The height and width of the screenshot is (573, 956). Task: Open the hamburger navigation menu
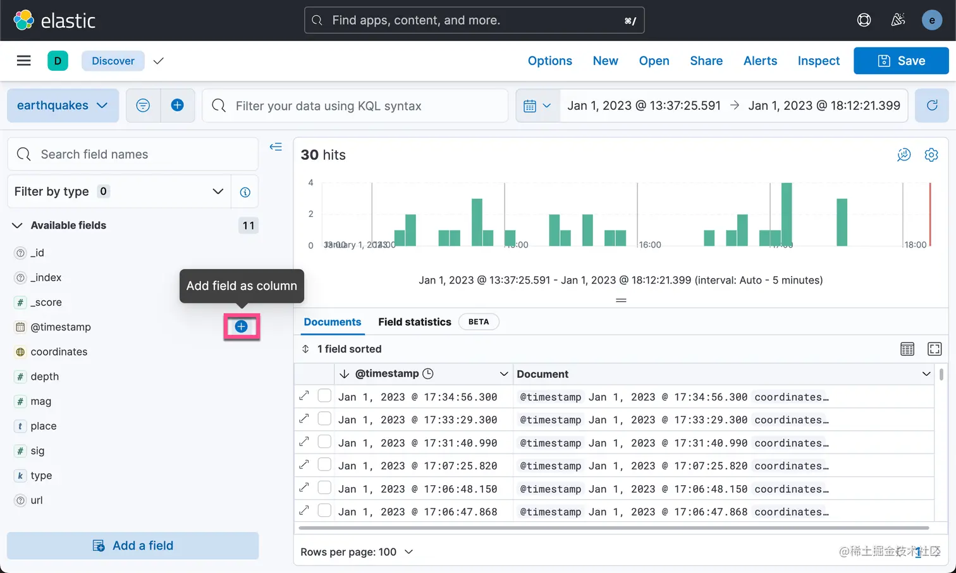23,61
